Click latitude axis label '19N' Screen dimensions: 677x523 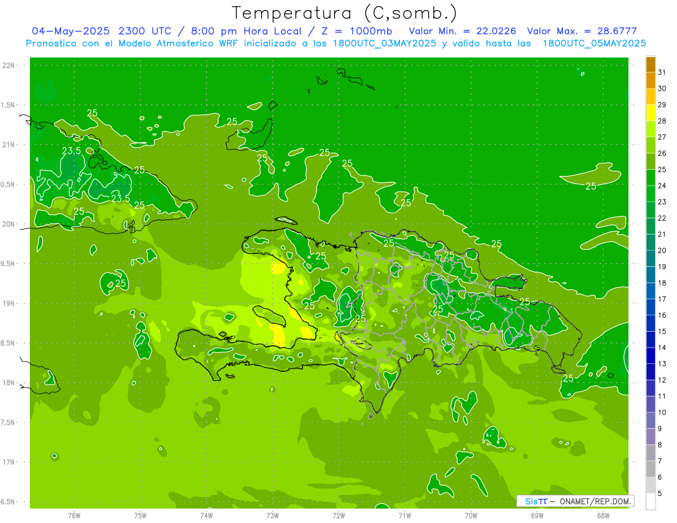click(x=10, y=303)
